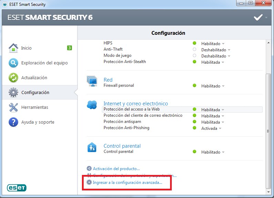
Task: Expand the Protección antispam Habilitada dropdown
Action: pyautogui.click(x=213, y=122)
